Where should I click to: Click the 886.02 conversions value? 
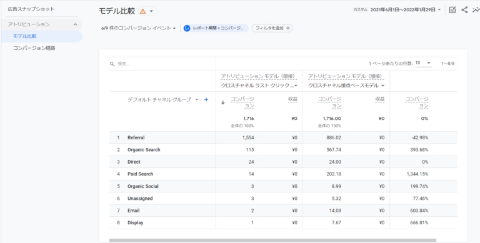(x=334, y=137)
